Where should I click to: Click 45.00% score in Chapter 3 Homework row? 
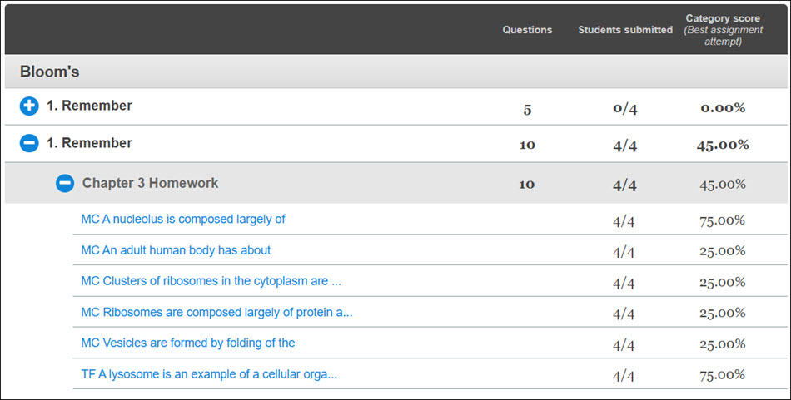(x=723, y=185)
